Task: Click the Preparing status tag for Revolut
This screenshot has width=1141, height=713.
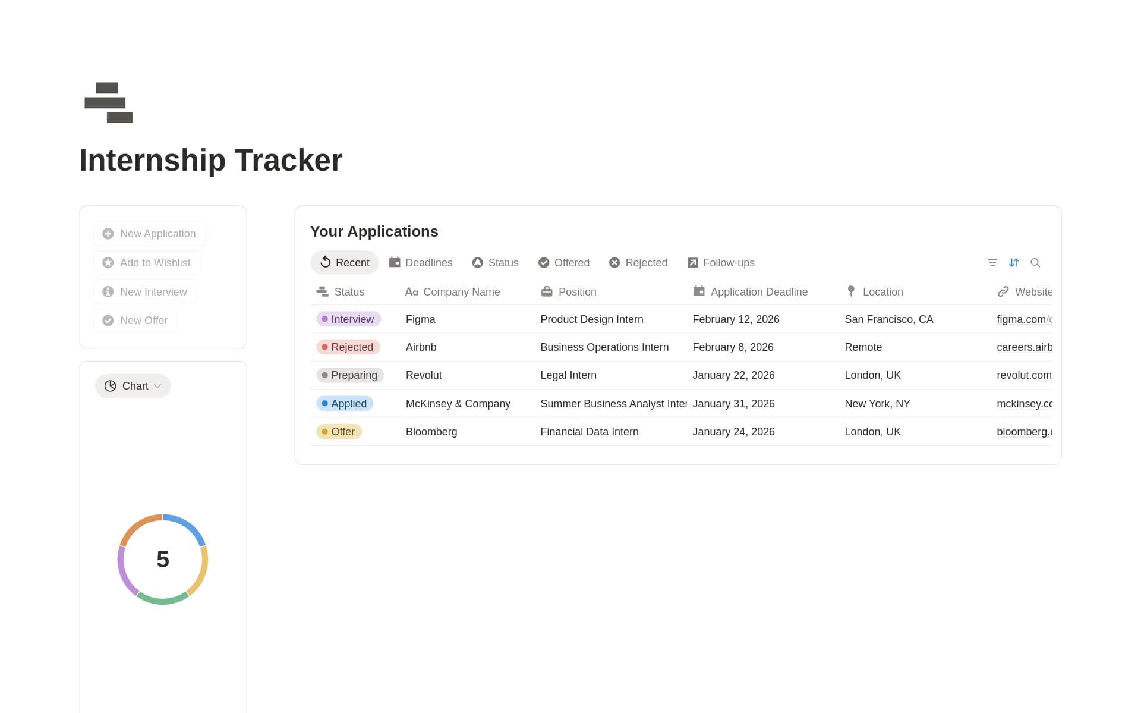Action: click(350, 375)
